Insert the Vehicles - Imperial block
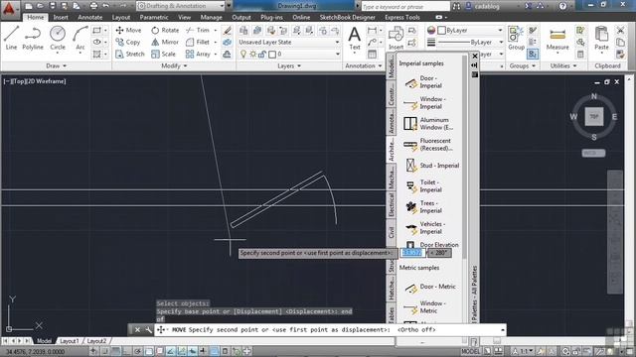This screenshot has width=636, height=357. [x=429, y=227]
